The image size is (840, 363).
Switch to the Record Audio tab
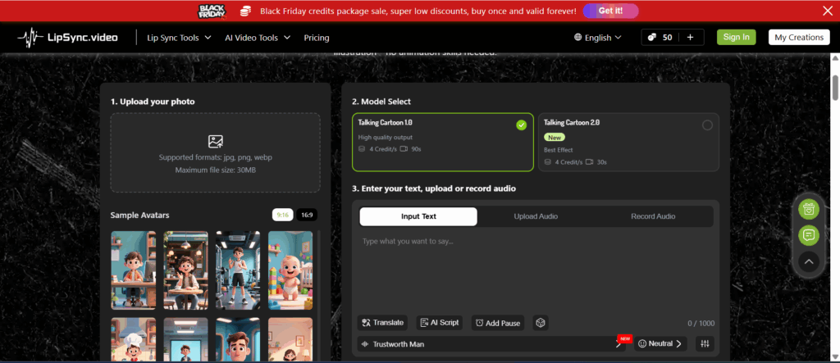click(653, 216)
